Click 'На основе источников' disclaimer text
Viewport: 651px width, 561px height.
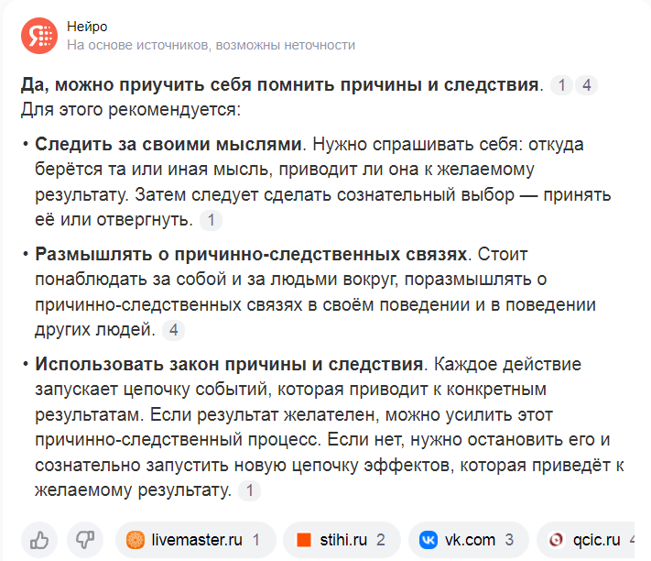139,45
